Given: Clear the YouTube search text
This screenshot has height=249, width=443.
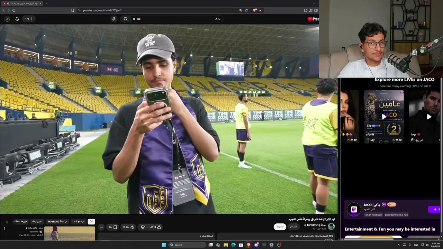Looking at the screenshot, I should coord(134,19).
